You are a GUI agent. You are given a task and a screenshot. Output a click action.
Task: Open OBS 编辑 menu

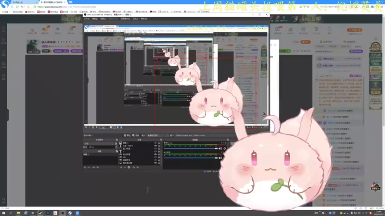click(x=95, y=19)
